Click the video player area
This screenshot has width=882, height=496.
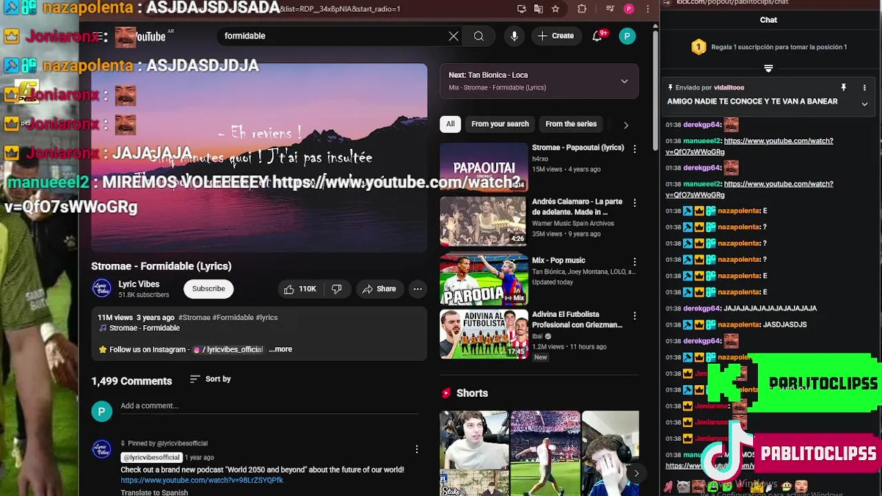point(259,158)
